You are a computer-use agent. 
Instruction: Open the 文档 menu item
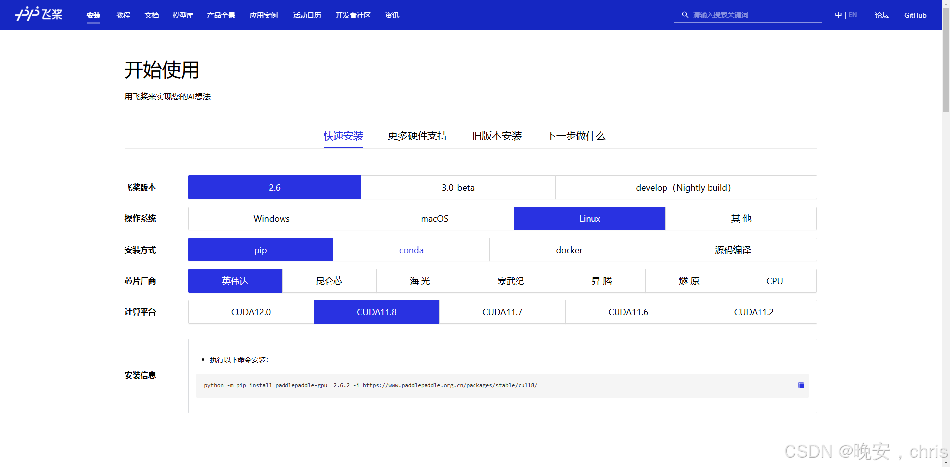(152, 15)
